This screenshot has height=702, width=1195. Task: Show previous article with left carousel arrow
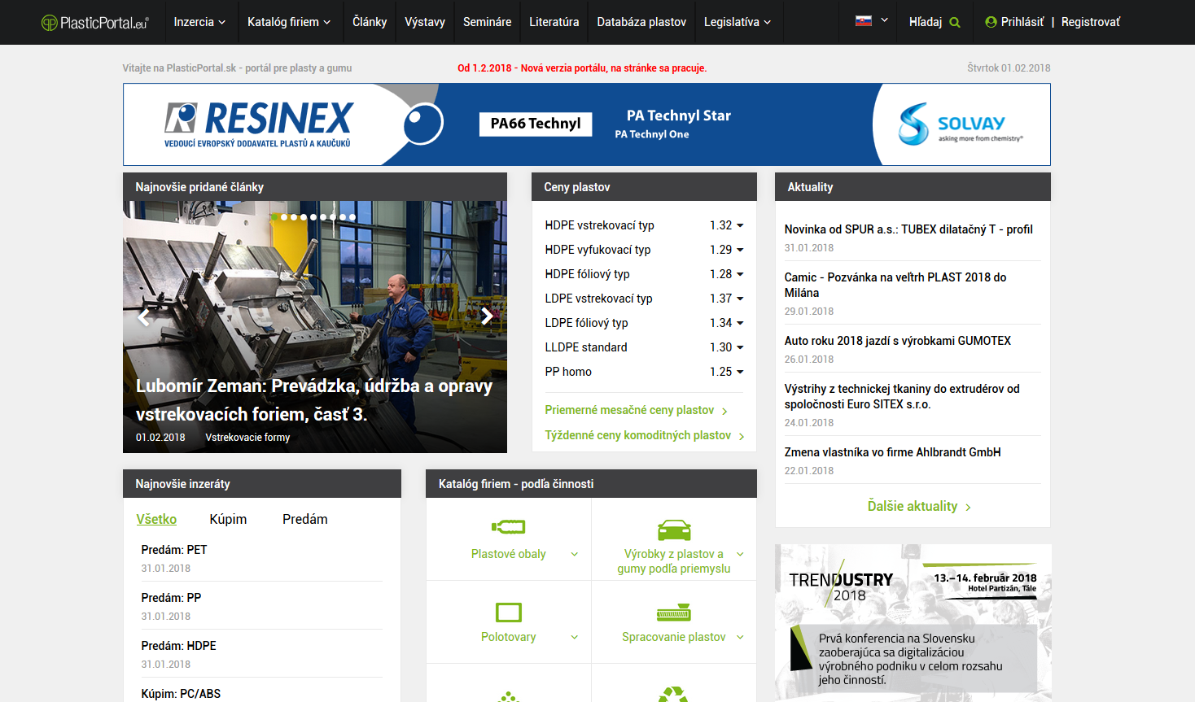(x=143, y=317)
